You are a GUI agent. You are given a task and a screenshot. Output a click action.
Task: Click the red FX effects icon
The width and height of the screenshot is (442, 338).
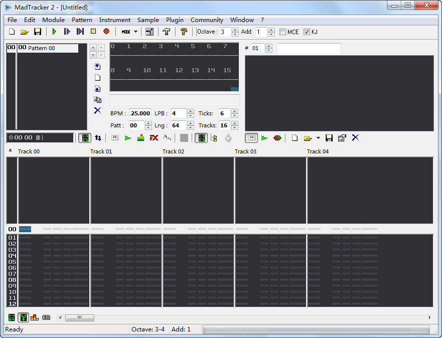(154, 138)
